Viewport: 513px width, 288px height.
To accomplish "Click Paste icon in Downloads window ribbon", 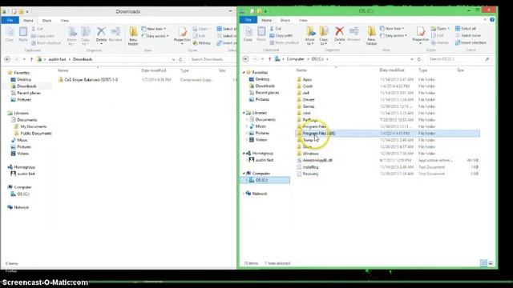I will pyautogui.click(x=23, y=34).
